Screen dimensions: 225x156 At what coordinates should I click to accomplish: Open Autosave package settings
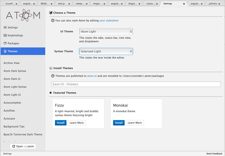(9, 118)
